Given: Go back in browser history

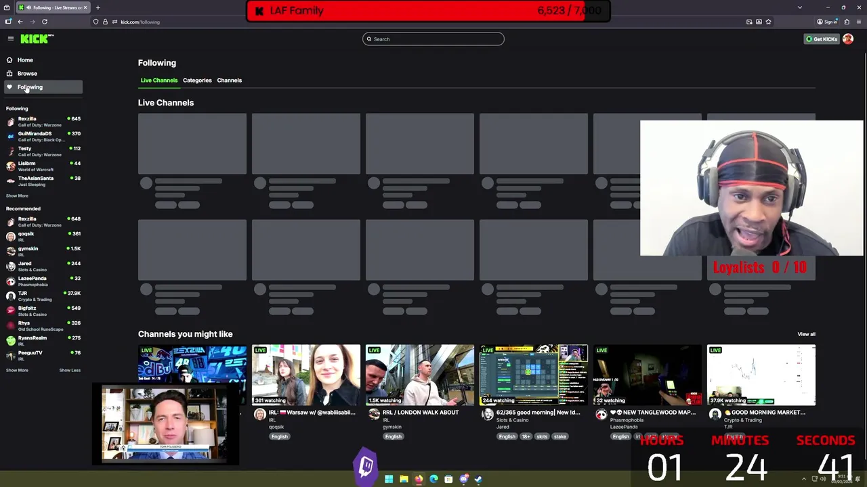Looking at the screenshot, I should click(x=20, y=22).
